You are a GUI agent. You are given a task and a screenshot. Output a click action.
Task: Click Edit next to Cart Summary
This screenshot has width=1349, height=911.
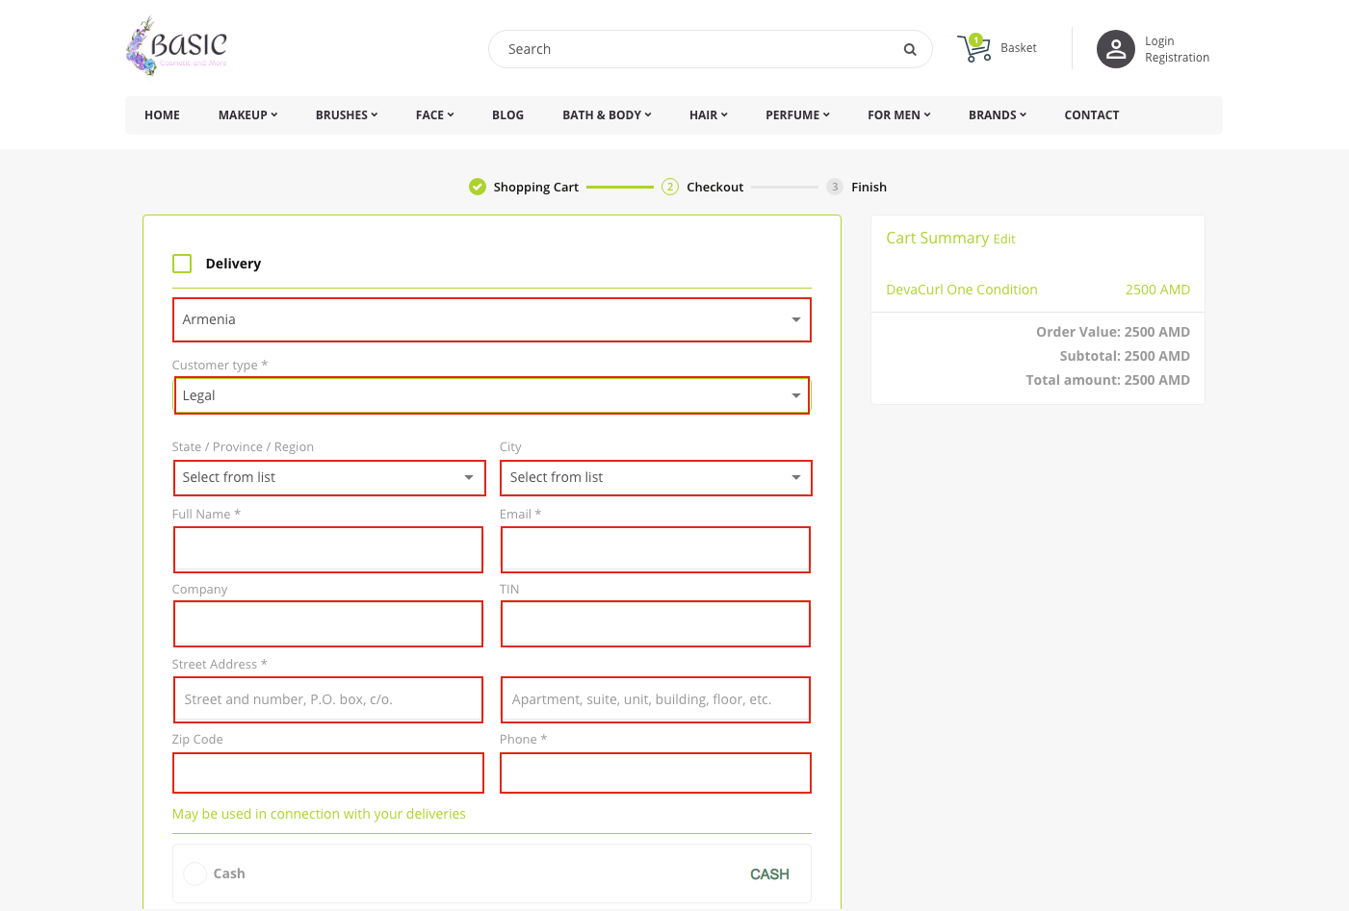coord(1004,240)
